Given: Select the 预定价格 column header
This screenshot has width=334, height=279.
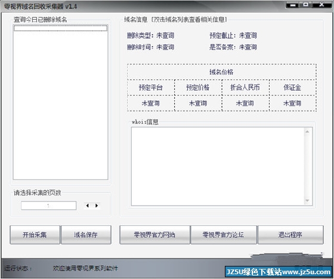Looking at the screenshot, I should coord(198,88).
